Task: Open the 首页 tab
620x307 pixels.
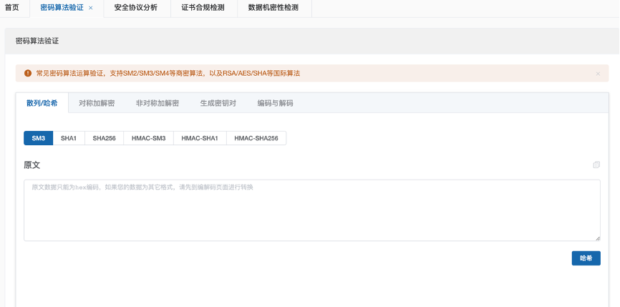Action: (12, 8)
